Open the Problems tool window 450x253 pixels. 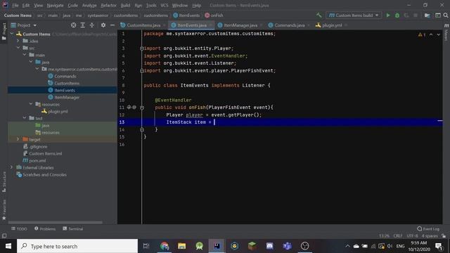click(45, 228)
